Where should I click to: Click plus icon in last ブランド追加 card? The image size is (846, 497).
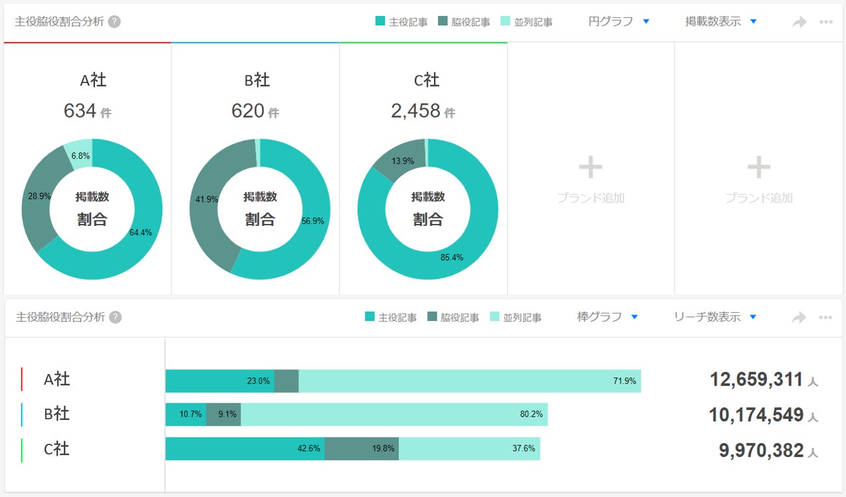(759, 168)
